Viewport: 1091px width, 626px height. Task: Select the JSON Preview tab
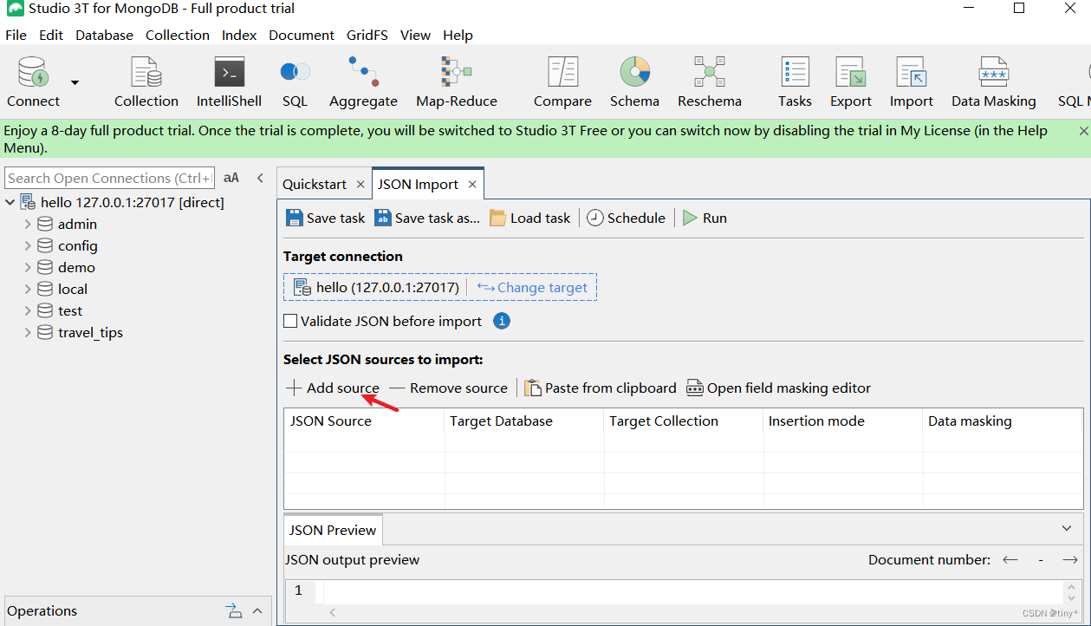(333, 530)
